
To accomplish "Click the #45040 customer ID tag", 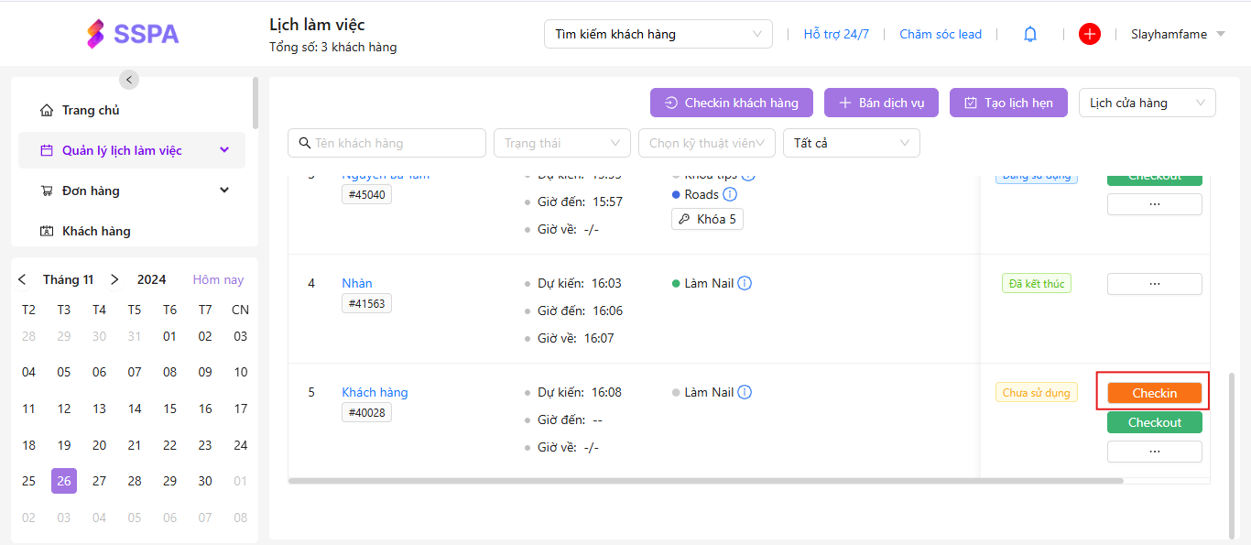I will (x=367, y=194).
